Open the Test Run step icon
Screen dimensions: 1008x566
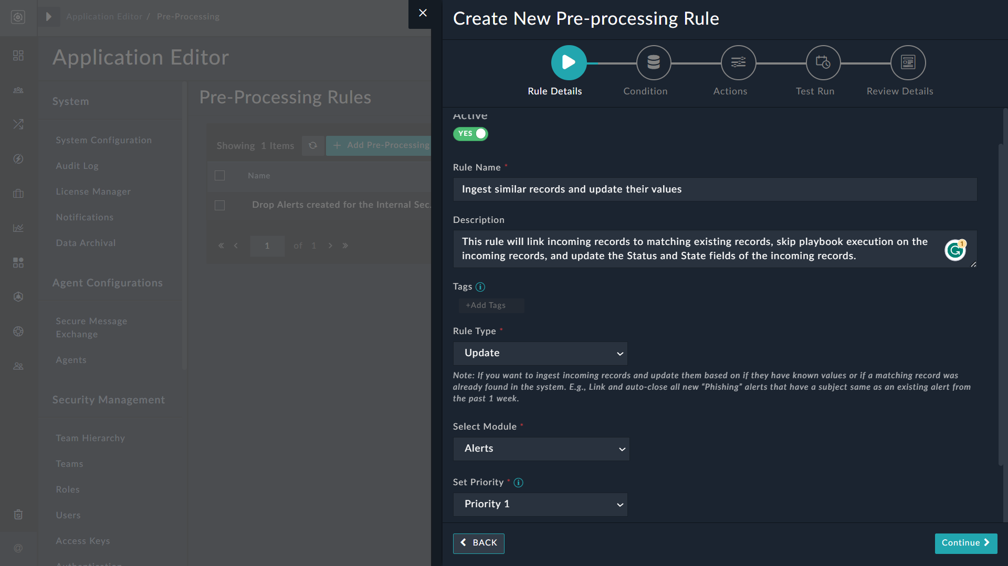tap(823, 62)
